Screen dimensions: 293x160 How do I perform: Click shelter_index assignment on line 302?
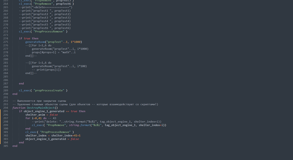pyautogui.click(x=53, y=135)
